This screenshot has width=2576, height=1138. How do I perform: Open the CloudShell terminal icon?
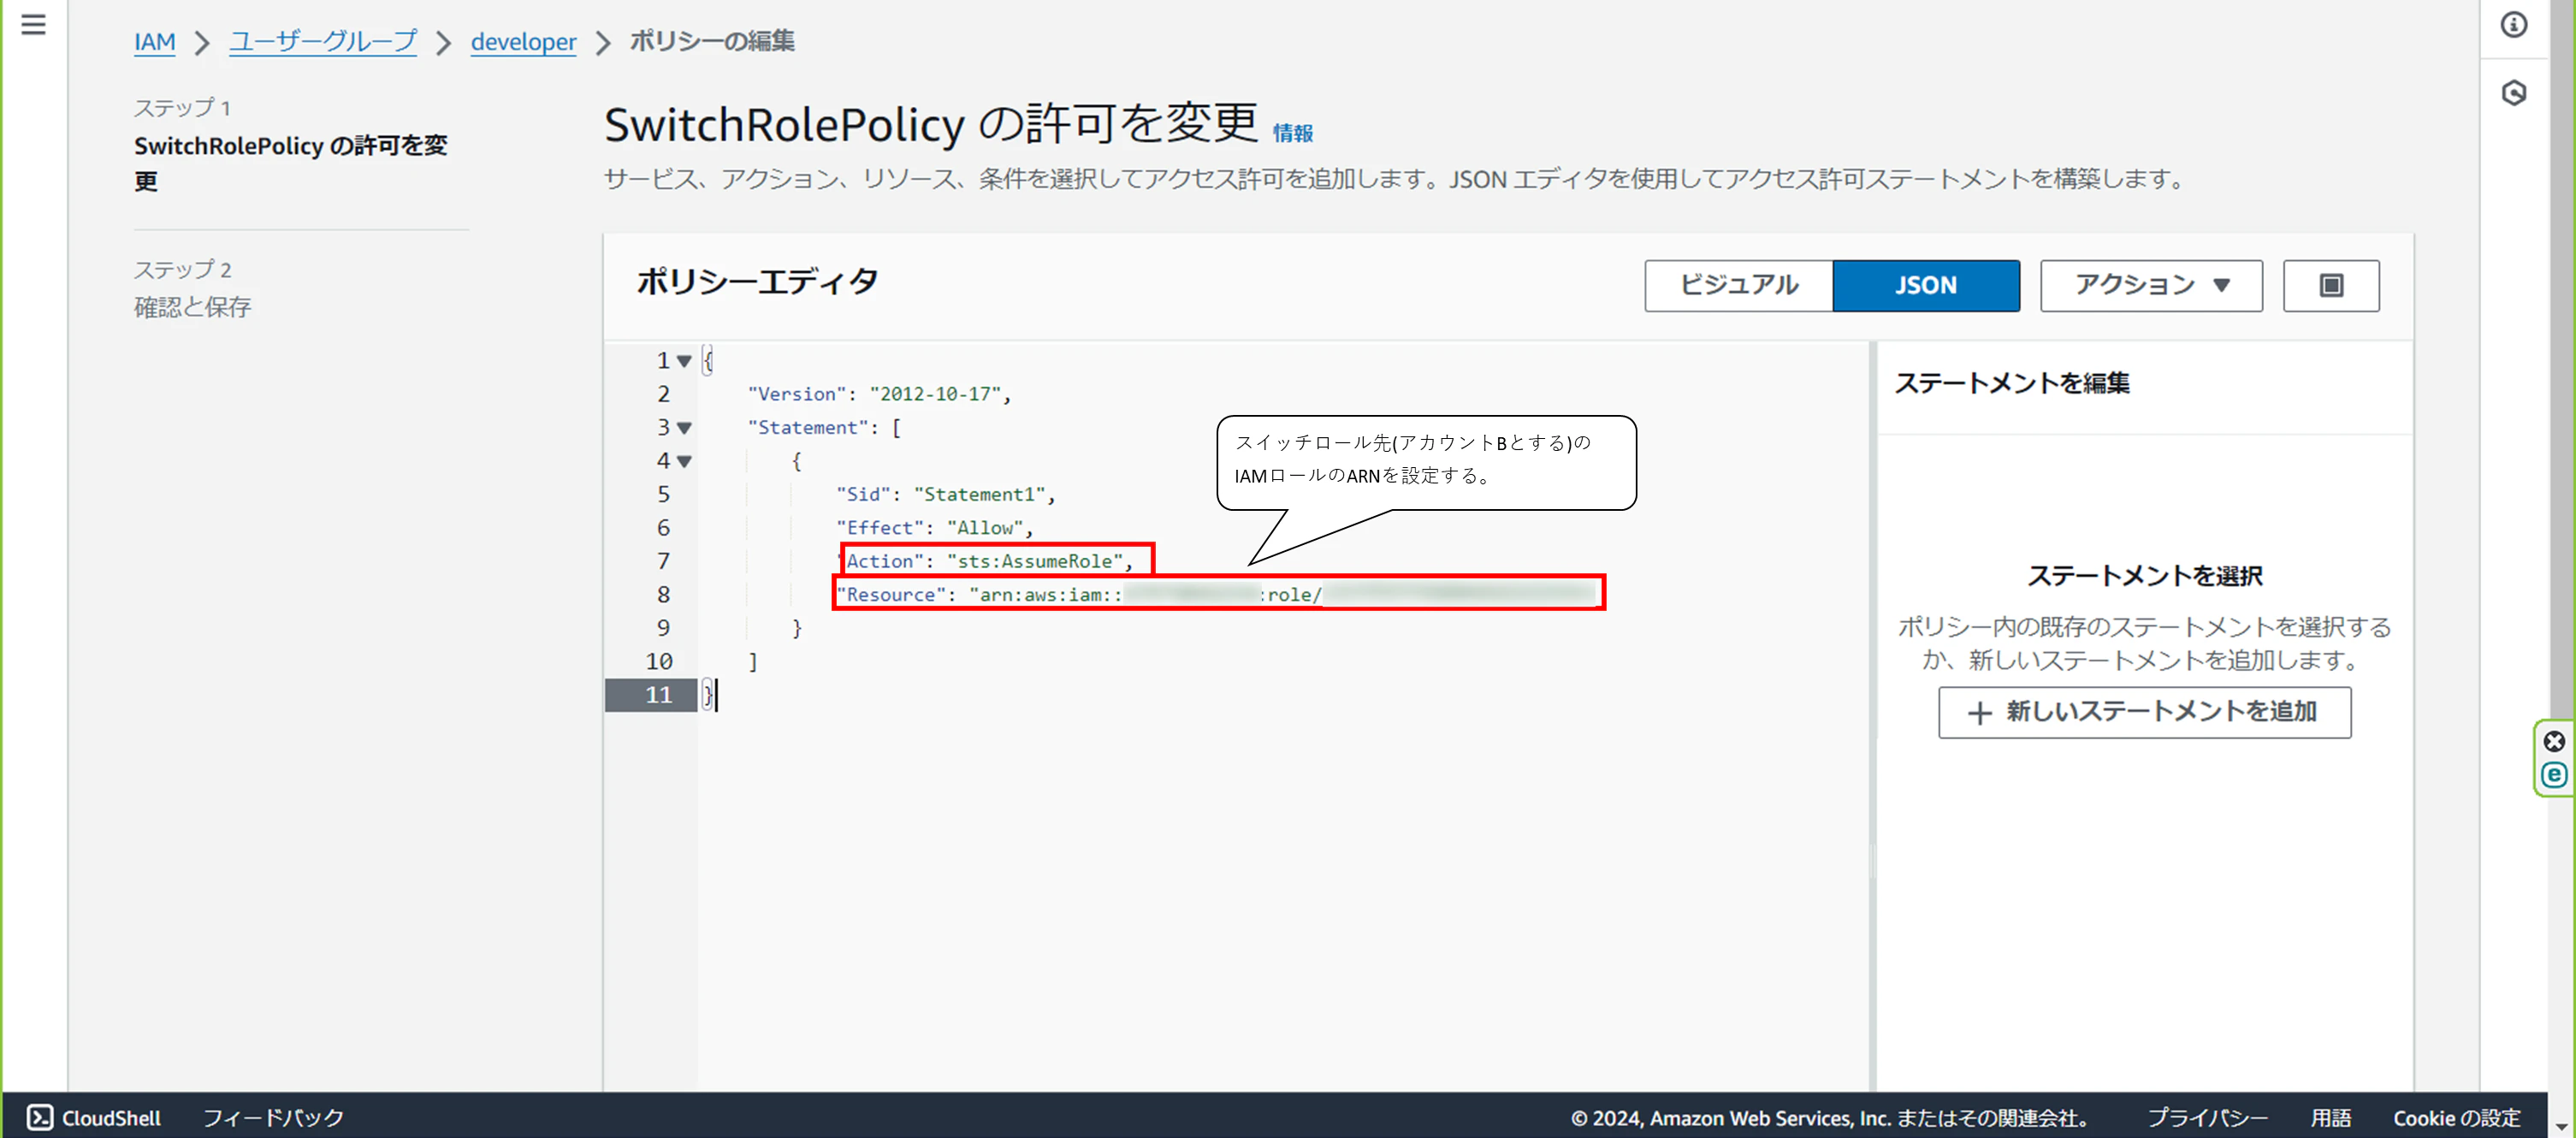39,1117
